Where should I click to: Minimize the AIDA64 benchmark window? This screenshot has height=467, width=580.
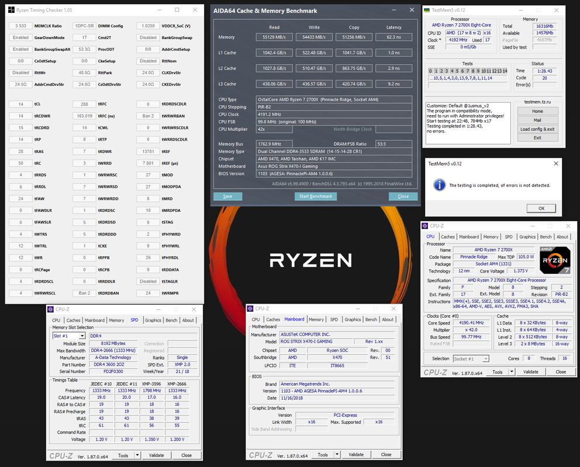tap(393, 10)
